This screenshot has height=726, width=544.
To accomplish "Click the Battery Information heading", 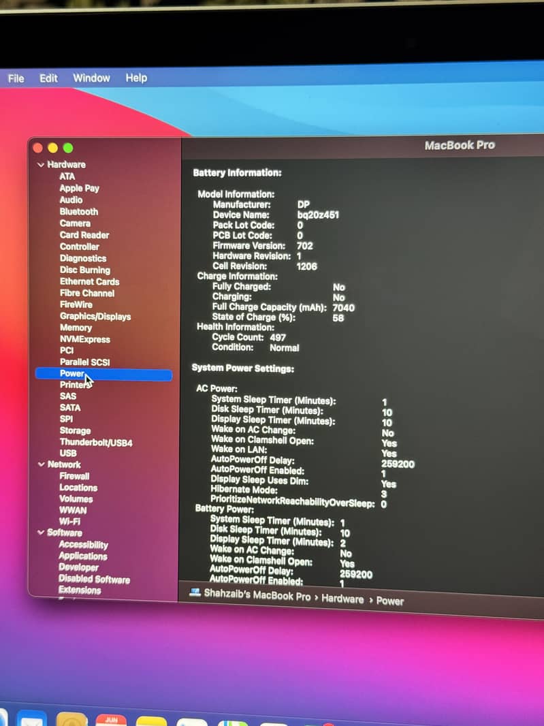I will pos(237,173).
